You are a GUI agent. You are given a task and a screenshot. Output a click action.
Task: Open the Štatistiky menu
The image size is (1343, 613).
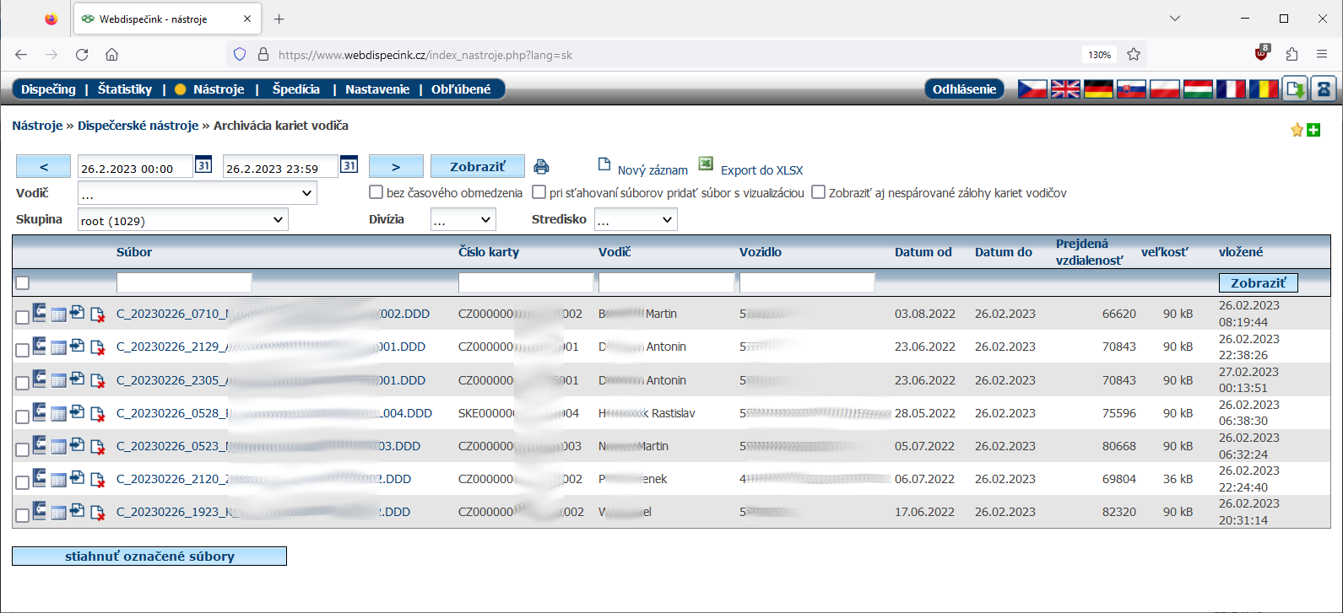tap(125, 89)
